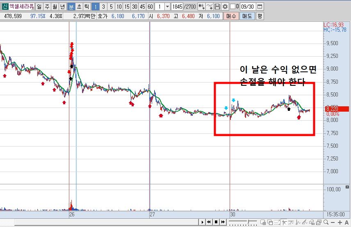The image size is (351, 227).
Task: Click the 30 date marker on axis
Action: point(232,214)
